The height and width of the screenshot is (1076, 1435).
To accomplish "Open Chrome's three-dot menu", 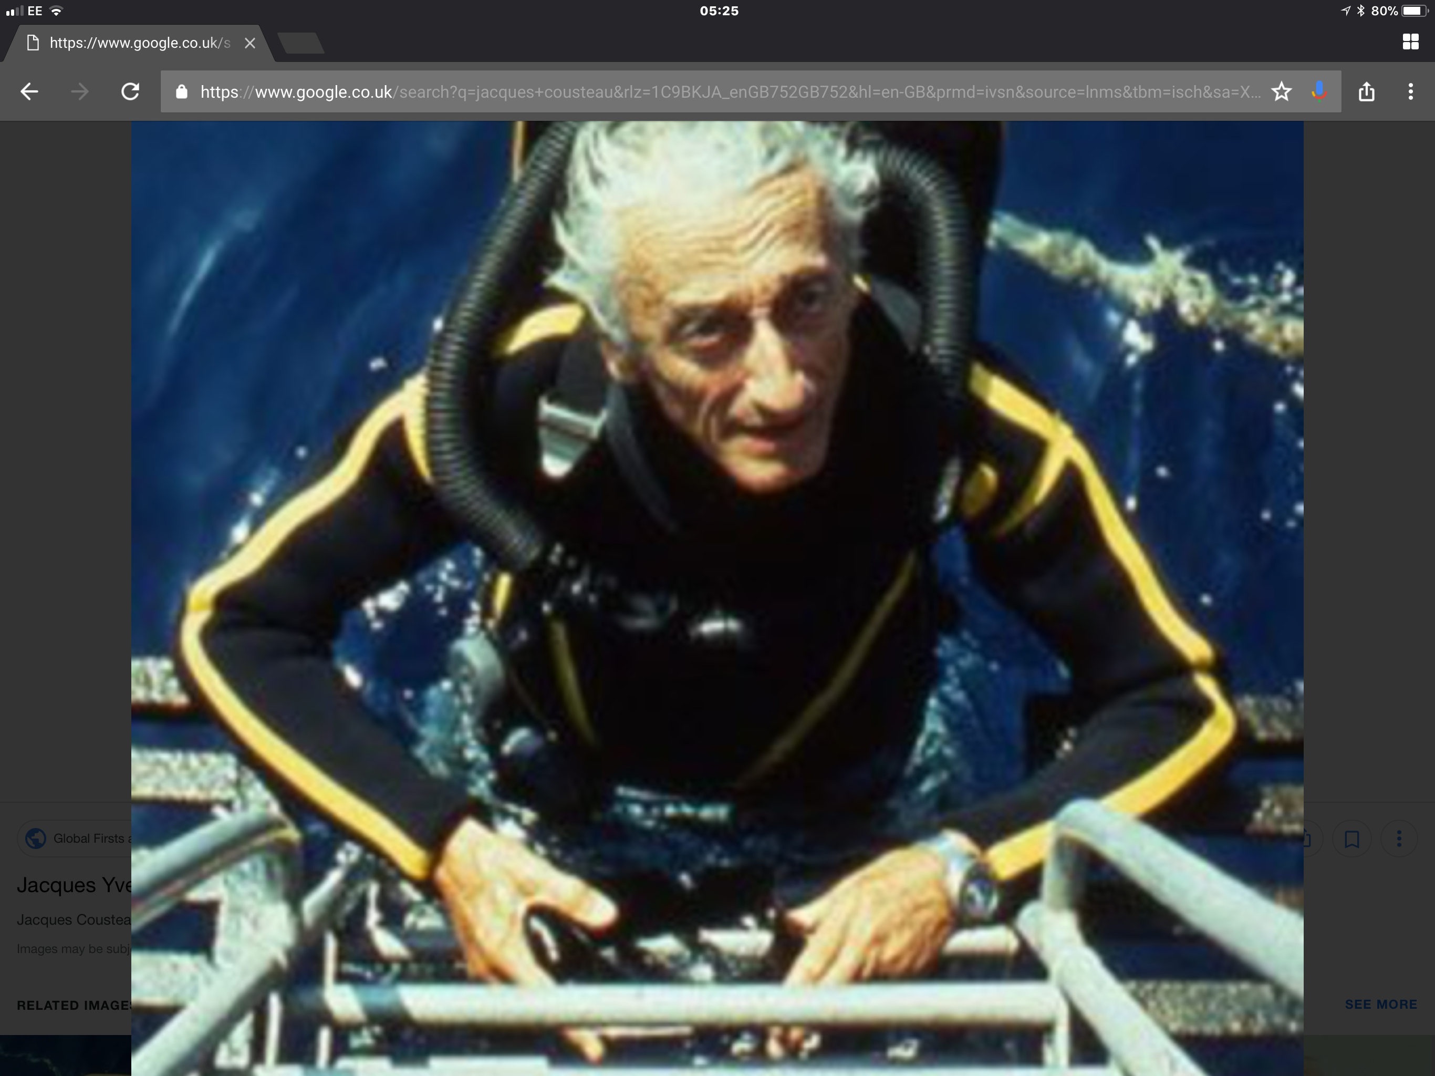I will pos(1410,91).
